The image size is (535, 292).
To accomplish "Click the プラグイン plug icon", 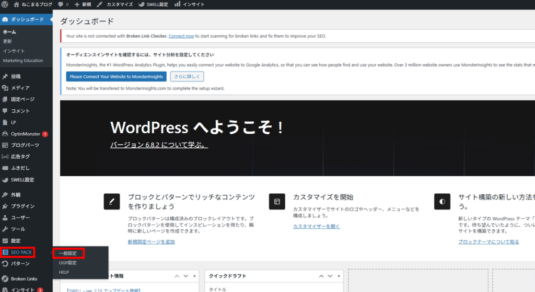I will (5, 206).
